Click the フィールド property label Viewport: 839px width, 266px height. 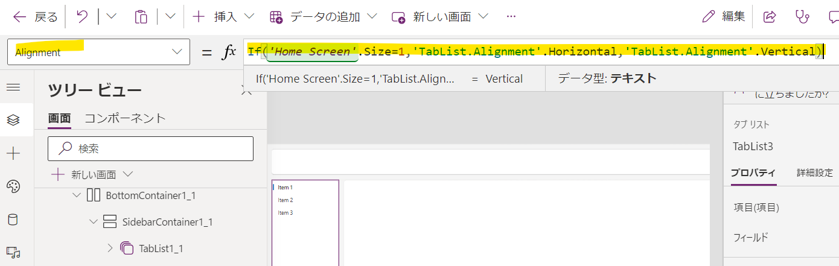click(751, 237)
